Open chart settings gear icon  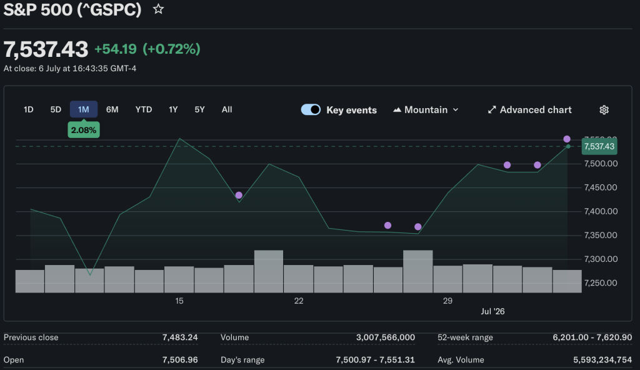coord(604,110)
